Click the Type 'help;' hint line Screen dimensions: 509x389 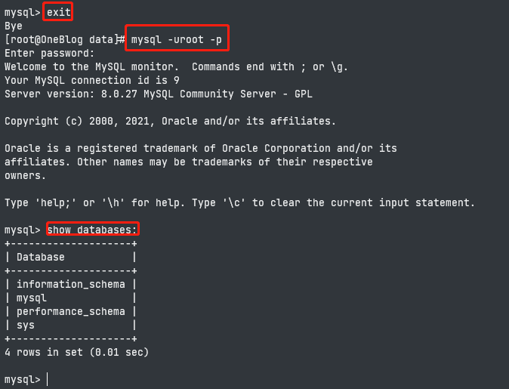[239, 202]
